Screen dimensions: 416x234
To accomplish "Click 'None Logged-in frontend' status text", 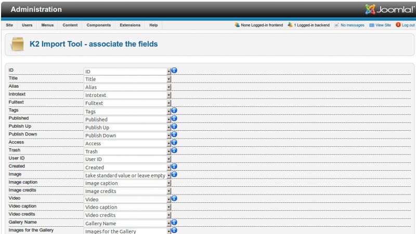I will click(262, 25).
